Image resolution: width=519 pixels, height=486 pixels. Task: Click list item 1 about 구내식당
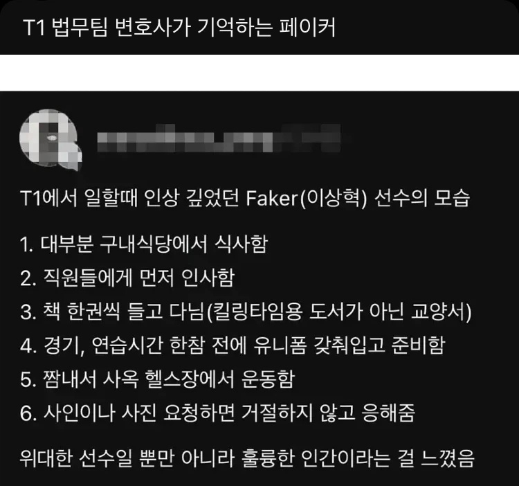click(x=144, y=244)
